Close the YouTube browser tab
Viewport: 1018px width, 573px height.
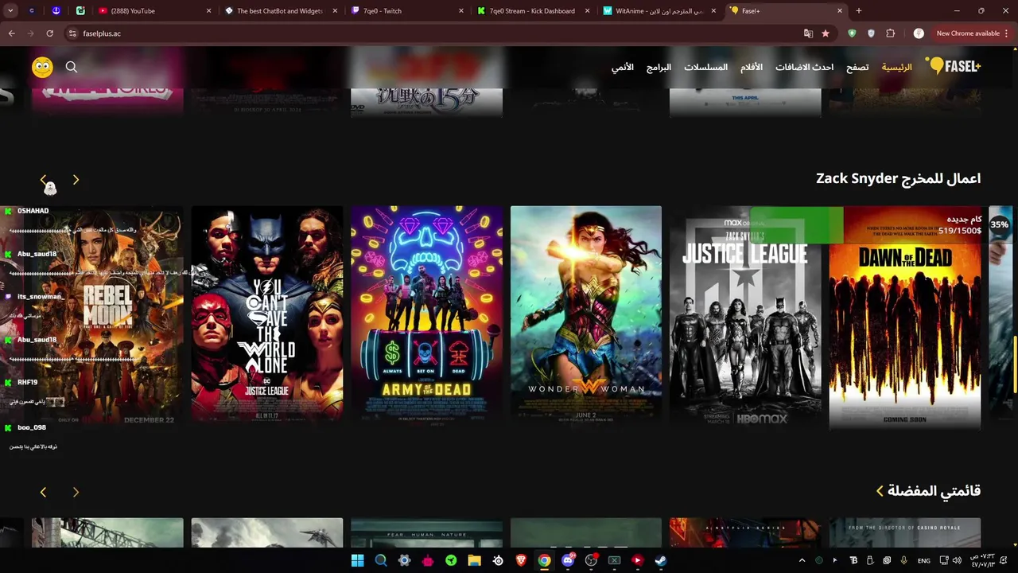(x=209, y=11)
